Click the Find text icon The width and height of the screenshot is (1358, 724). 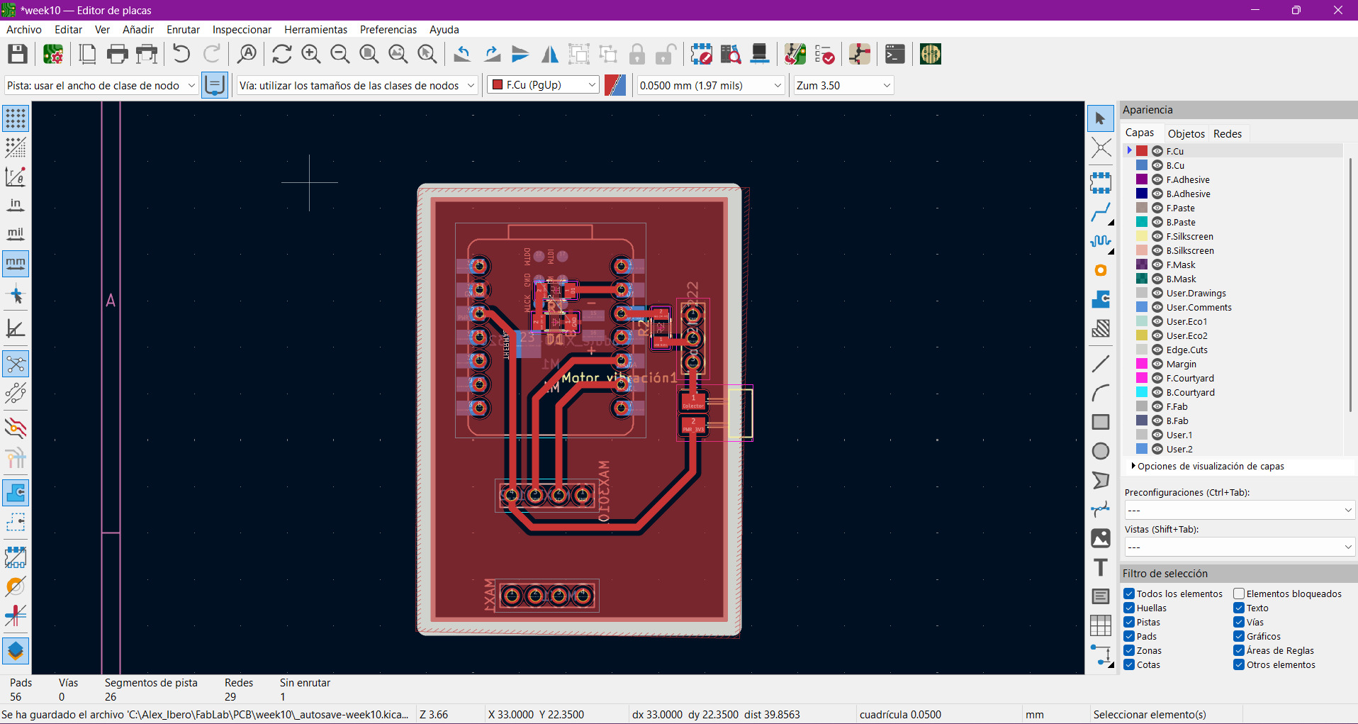click(247, 54)
